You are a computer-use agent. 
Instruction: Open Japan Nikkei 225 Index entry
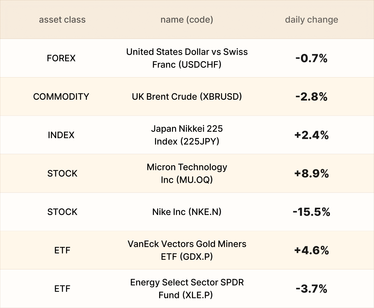[187, 135]
